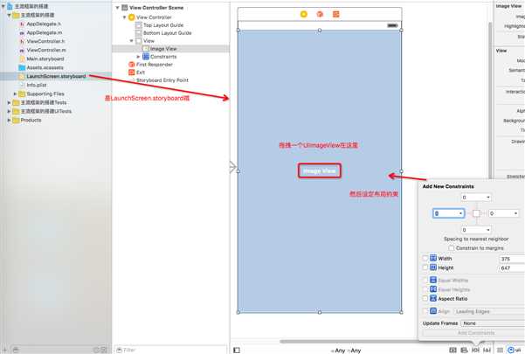Image resolution: width=525 pixels, height=354 pixels.
Task: Open Resolve Auto Layout Issues tool
Action: click(487, 350)
